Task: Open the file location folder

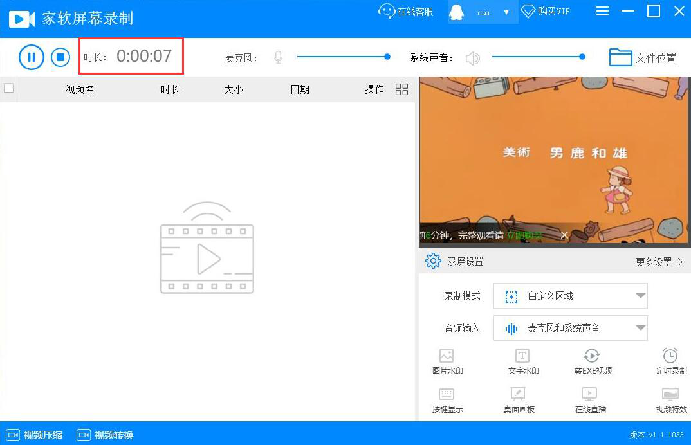Action: tap(643, 57)
